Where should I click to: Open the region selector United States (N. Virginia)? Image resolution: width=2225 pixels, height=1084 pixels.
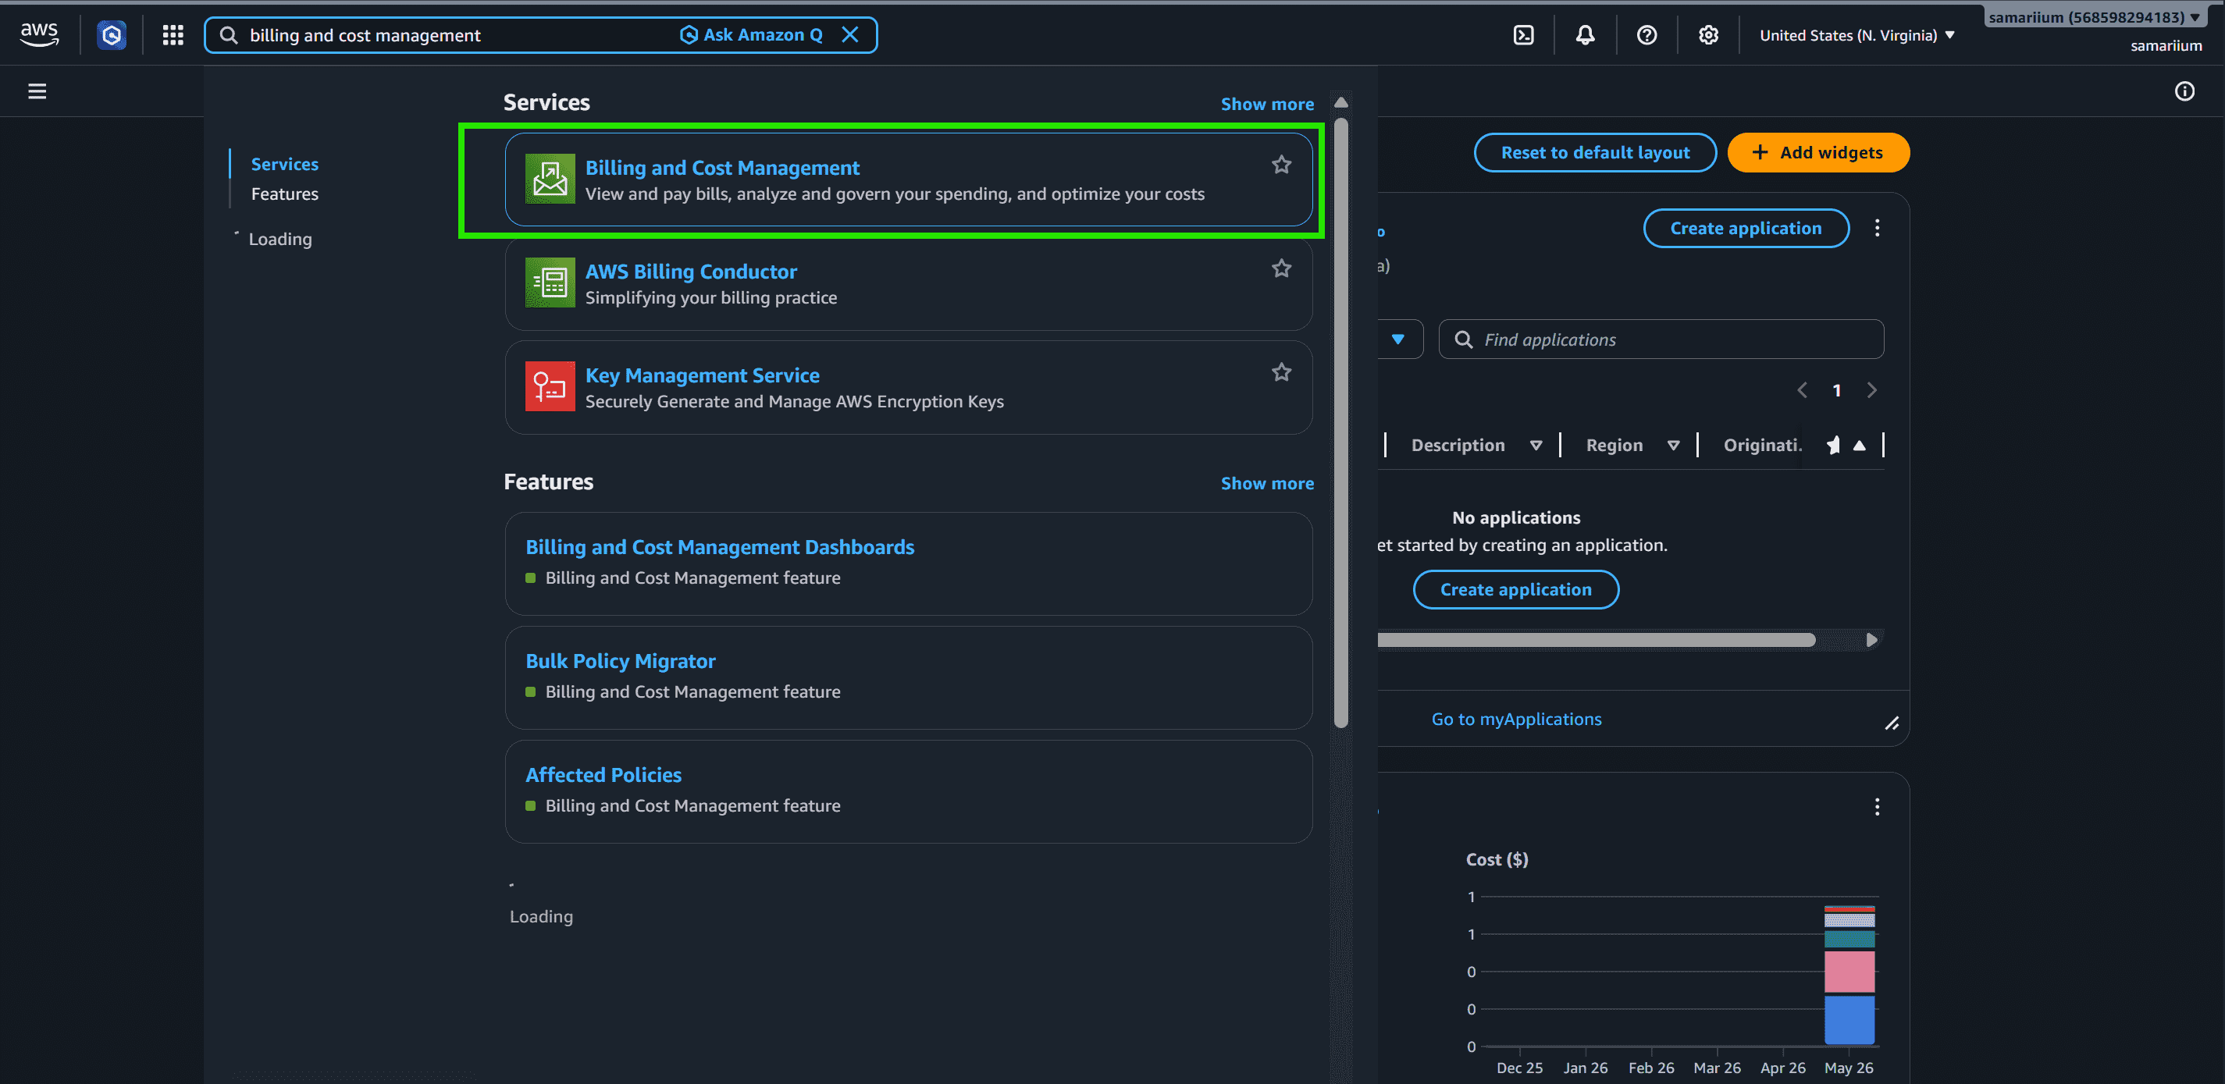(1858, 35)
